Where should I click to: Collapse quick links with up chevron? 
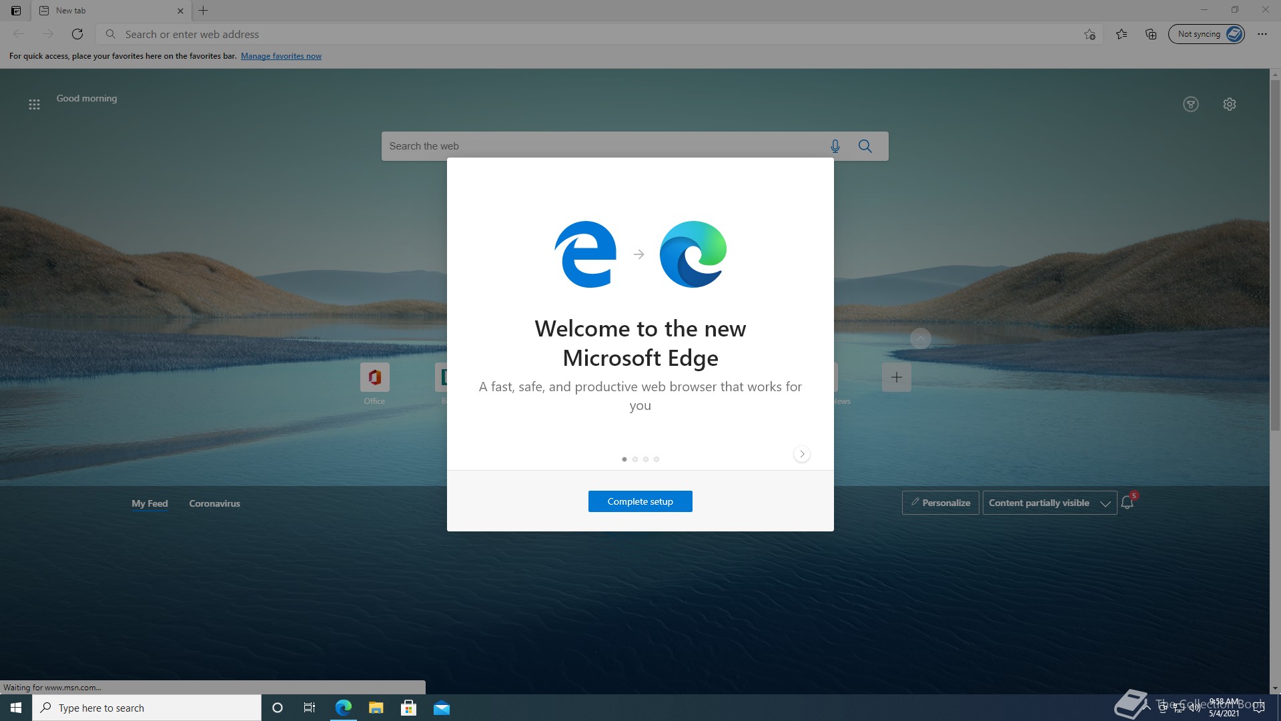921,339
